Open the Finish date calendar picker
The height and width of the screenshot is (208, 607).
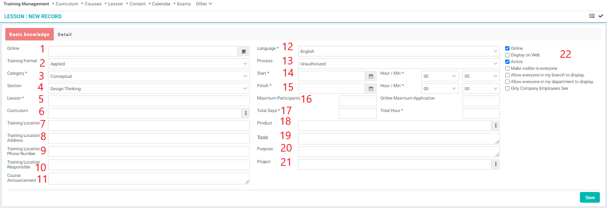click(371, 88)
